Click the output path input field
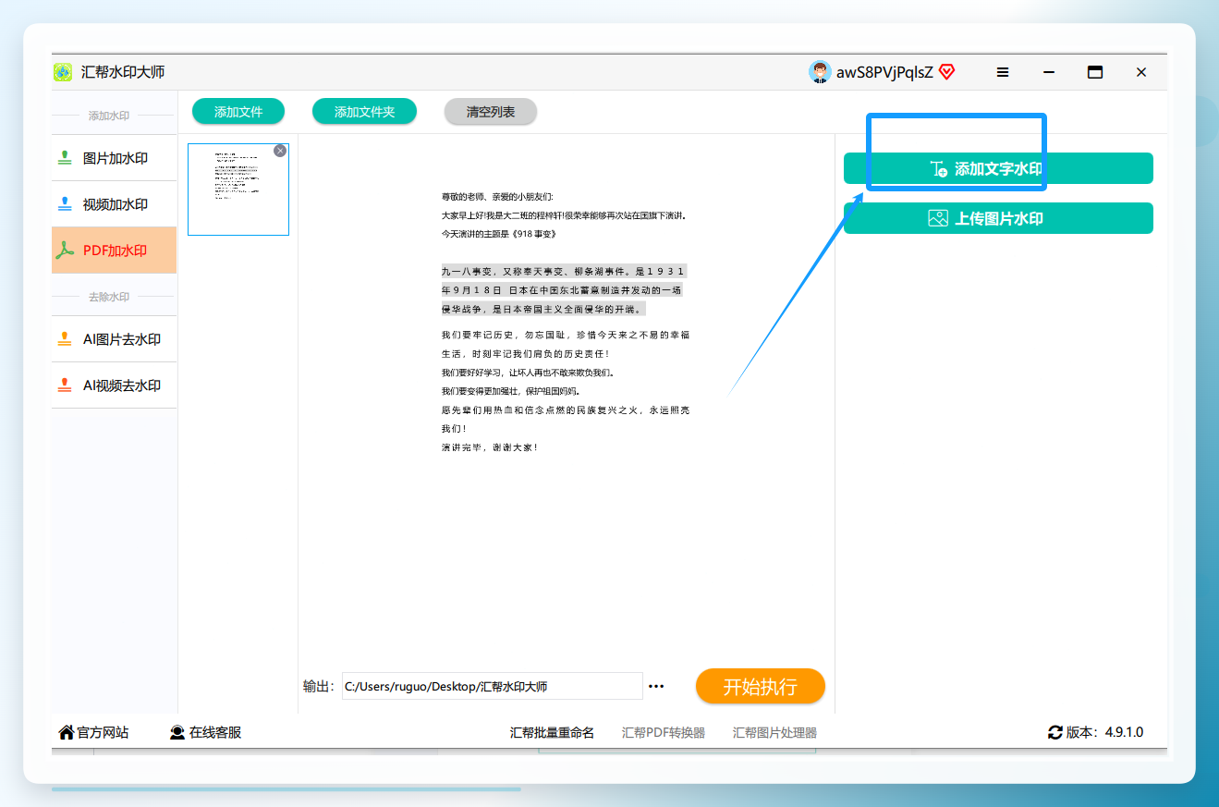Image resolution: width=1219 pixels, height=807 pixels. click(492, 687)
